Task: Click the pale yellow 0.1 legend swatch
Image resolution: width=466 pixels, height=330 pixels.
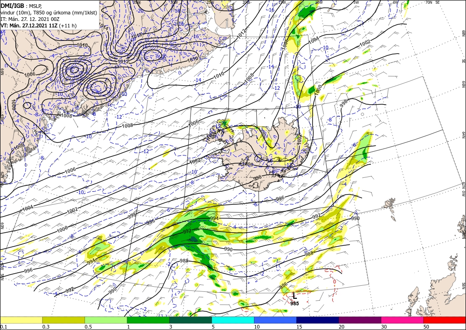Action: (21, 320)
